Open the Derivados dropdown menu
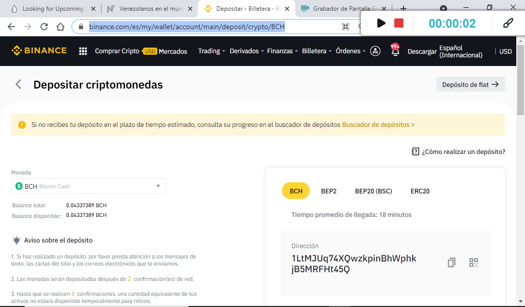 (x=247, y=51)
